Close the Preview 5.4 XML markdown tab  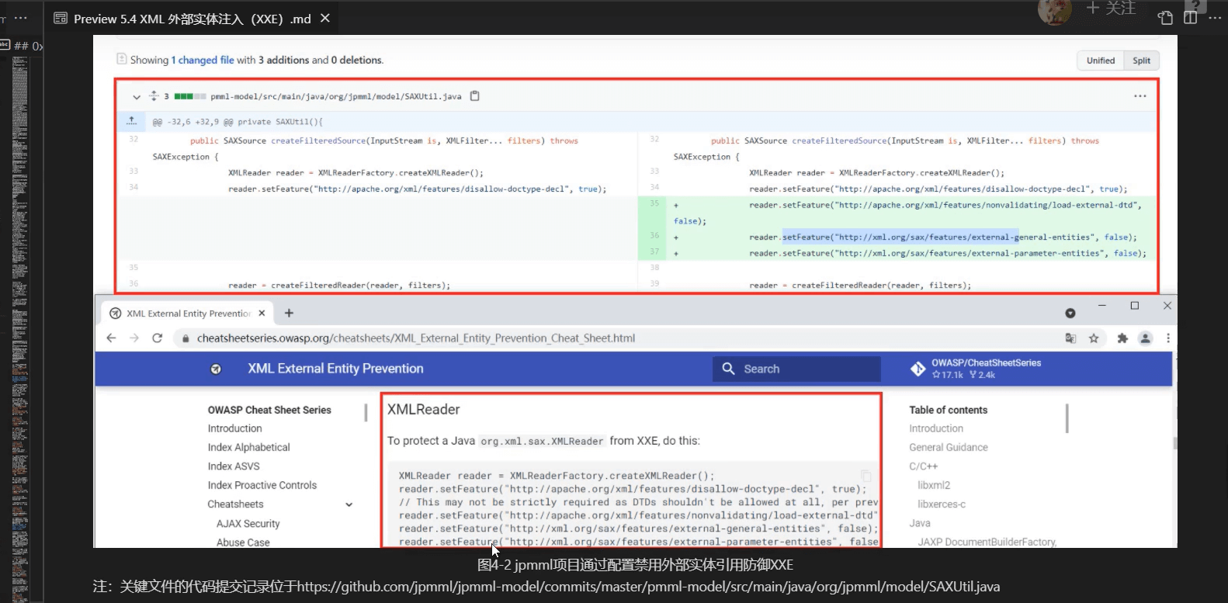click(325, 18)
